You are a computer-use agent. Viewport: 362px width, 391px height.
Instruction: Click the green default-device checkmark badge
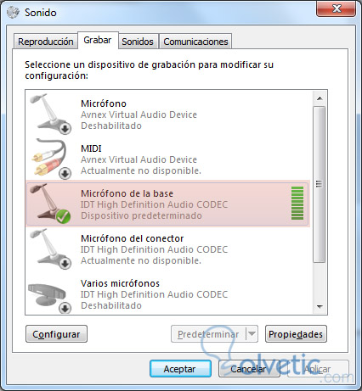pyautogui.click(x=63, y=216)
